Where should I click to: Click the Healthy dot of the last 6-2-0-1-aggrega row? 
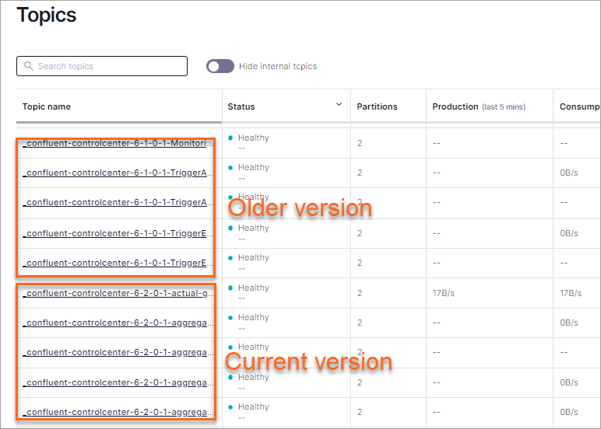pos(231,406)
